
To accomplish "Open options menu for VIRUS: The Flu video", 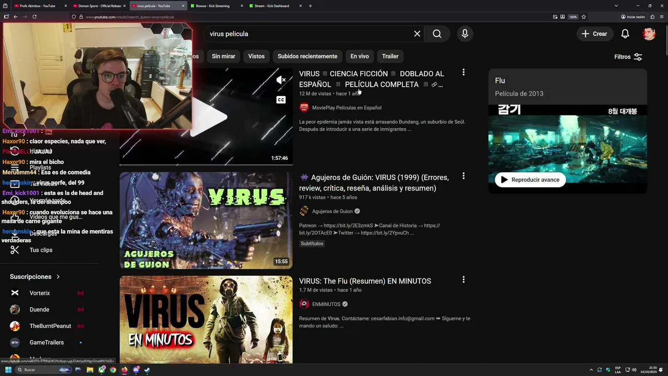I will pos(463,280).
